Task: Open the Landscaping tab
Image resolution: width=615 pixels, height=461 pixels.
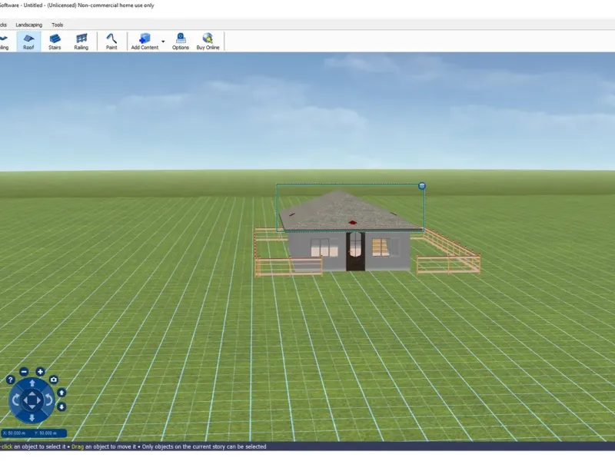Action: click(29, 25)
